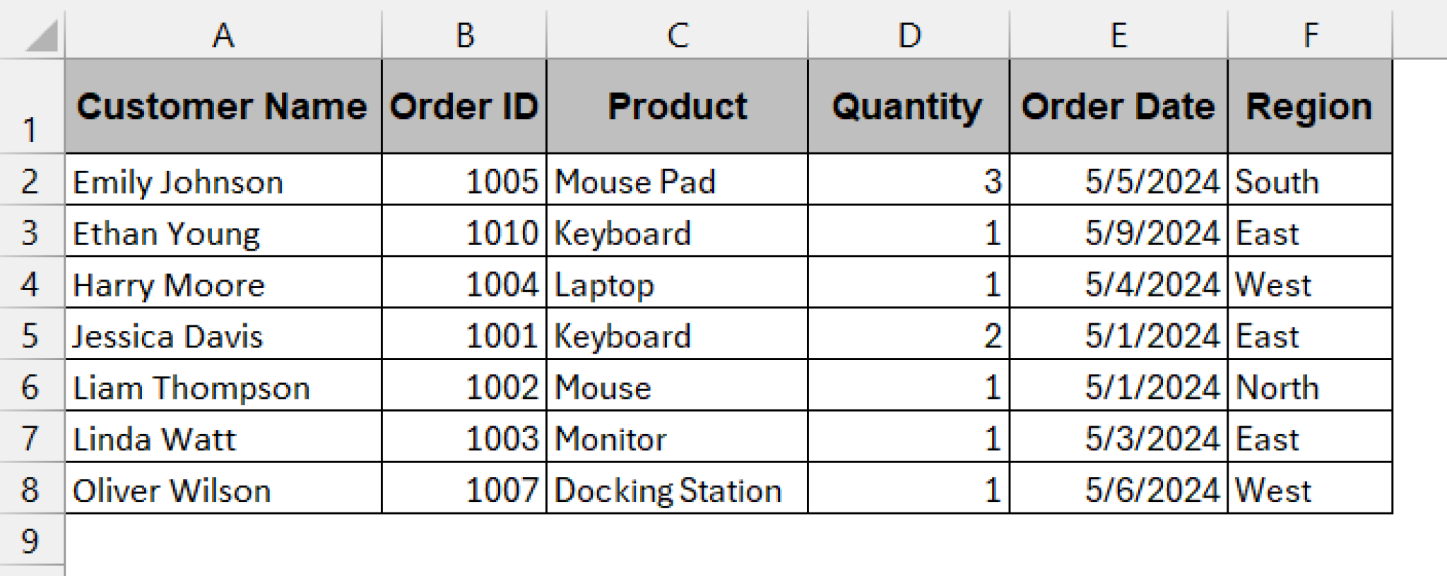Screen dimensions: 1447x576
Task: Select the cell containing Oliver Wilson
Action: click(223, 488)
